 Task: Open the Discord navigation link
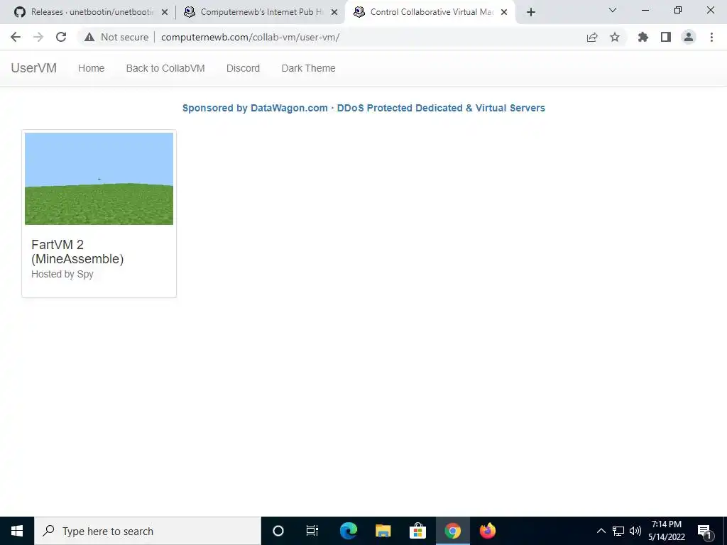tap(243, 68)
